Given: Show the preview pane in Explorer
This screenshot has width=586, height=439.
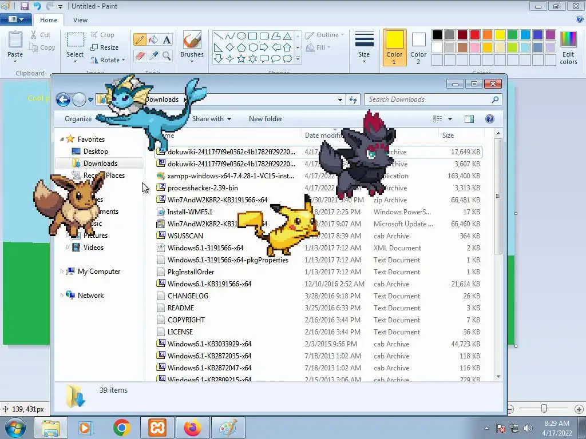Looking at the screenshot, I should click(469, 119).
